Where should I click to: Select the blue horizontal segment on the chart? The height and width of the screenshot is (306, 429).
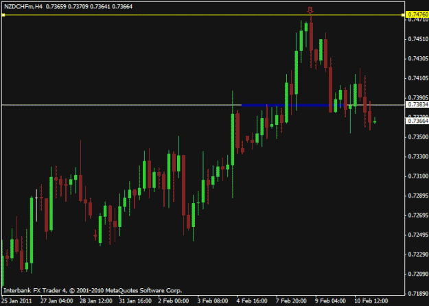[292, 105]
